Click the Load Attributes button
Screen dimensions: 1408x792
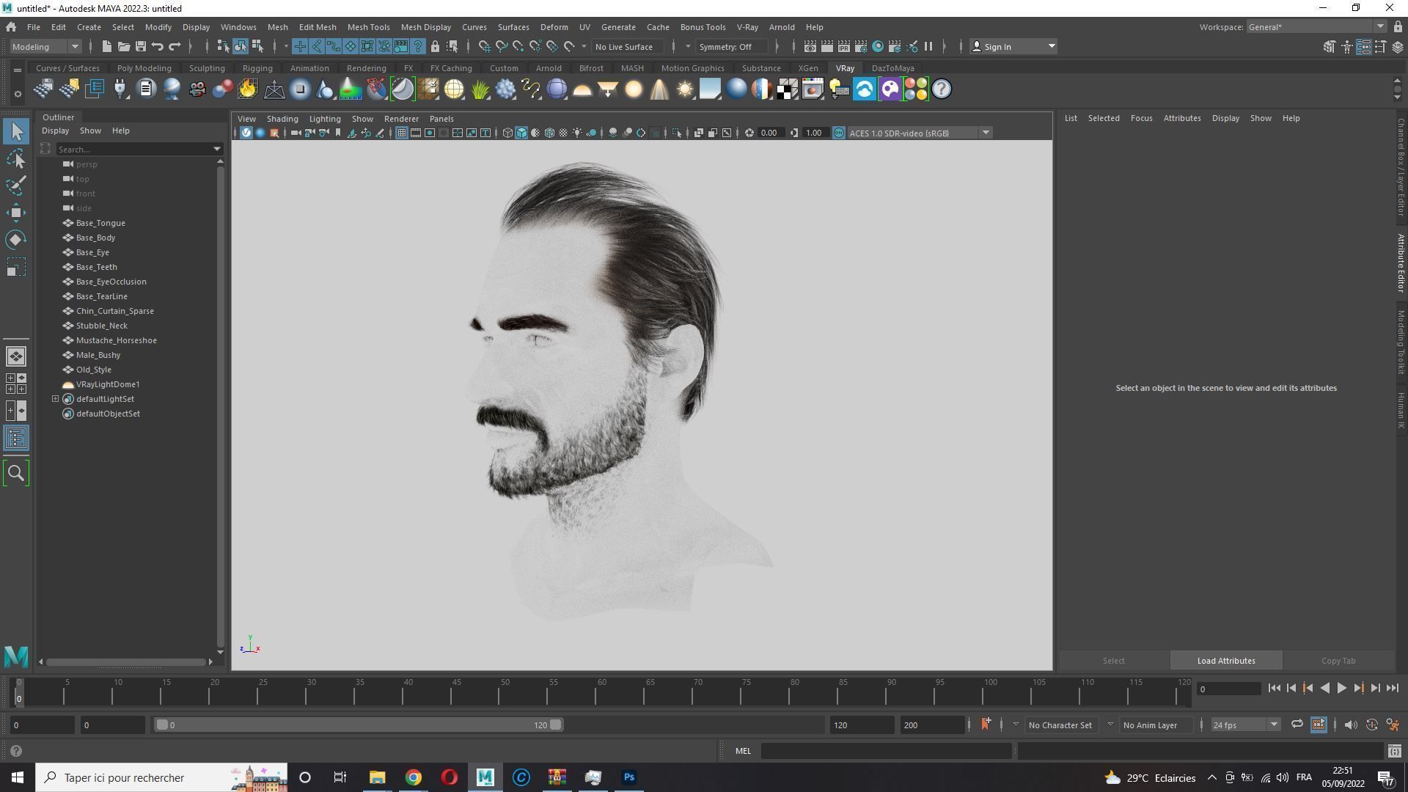pyautogui.click(x=1225, y=661)
